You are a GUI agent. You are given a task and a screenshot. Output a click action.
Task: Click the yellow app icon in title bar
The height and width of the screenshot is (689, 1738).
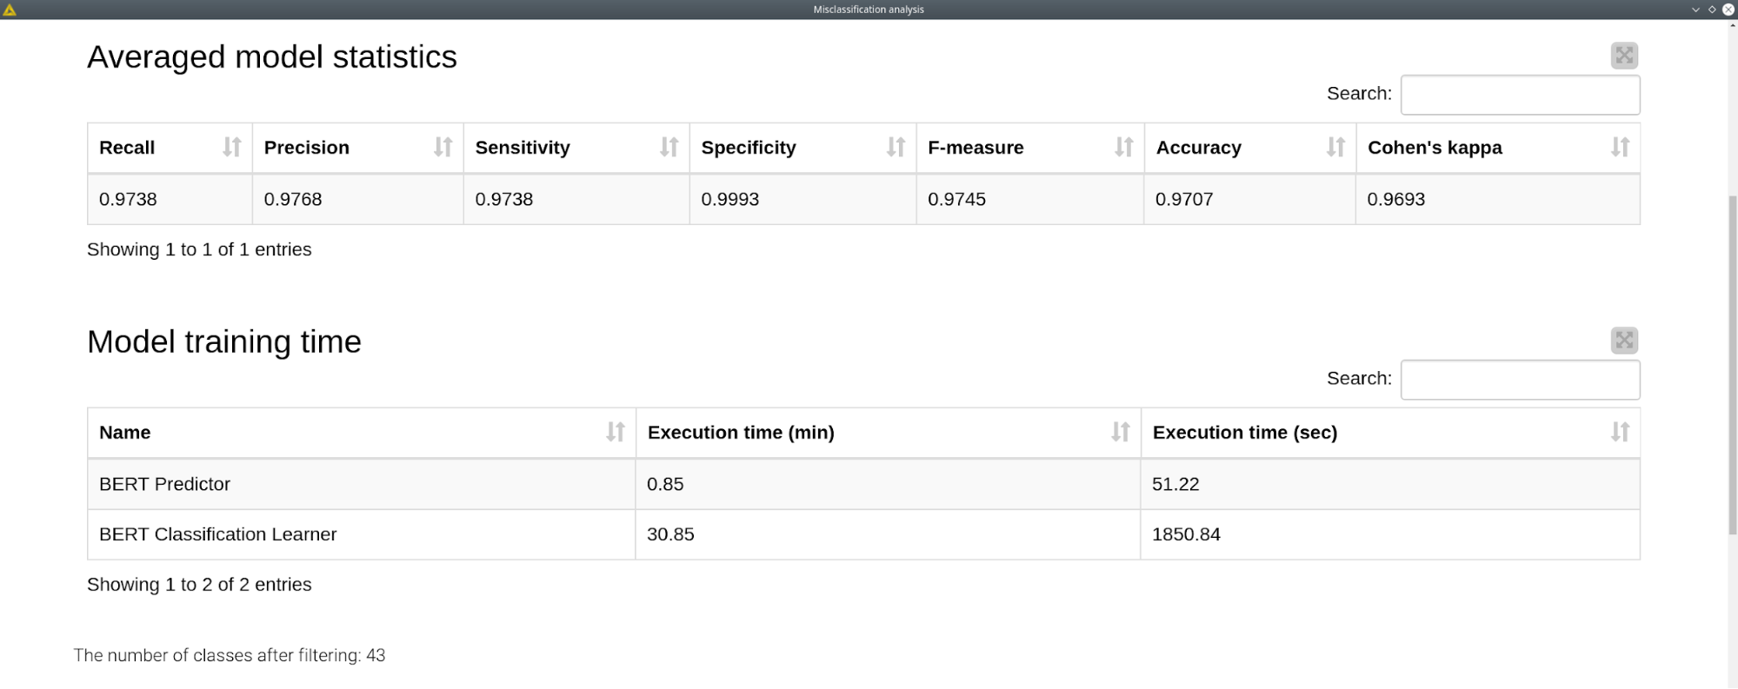[10, 10]
